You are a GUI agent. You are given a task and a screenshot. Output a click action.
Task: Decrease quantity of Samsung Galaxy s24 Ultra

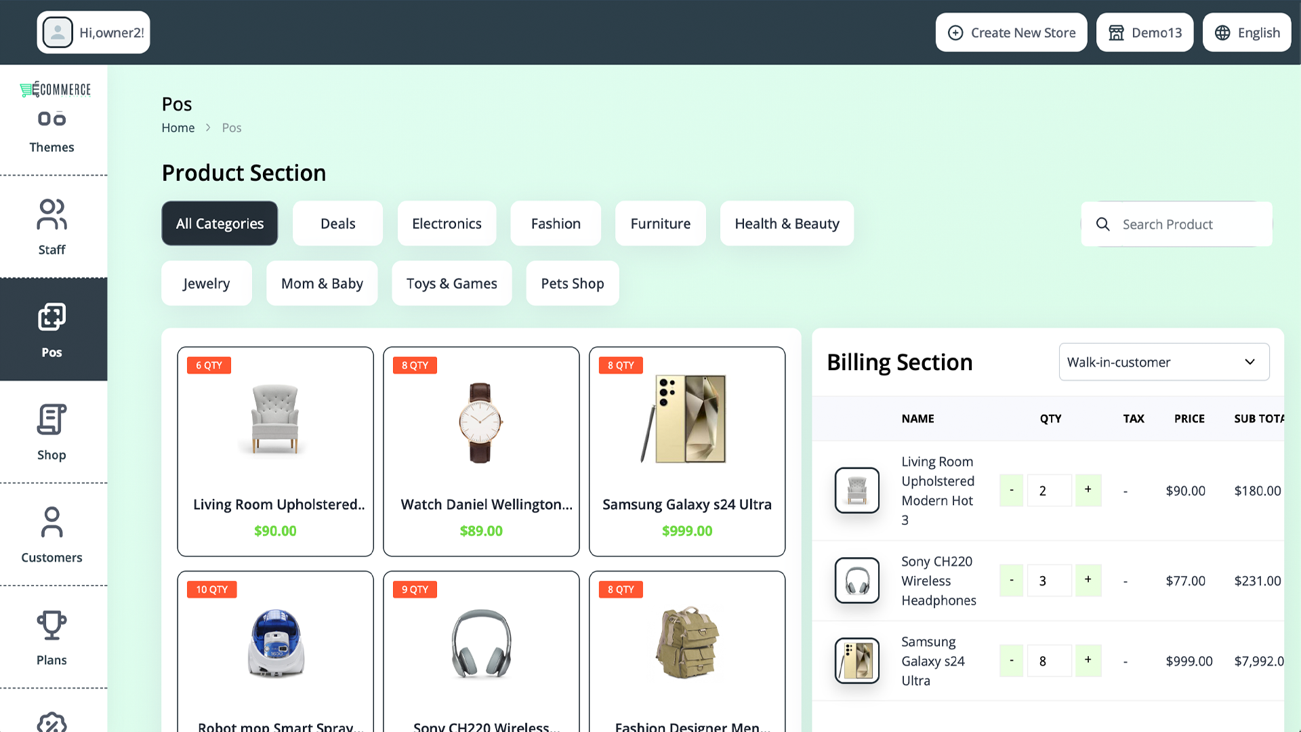[x=1012, y=660]
